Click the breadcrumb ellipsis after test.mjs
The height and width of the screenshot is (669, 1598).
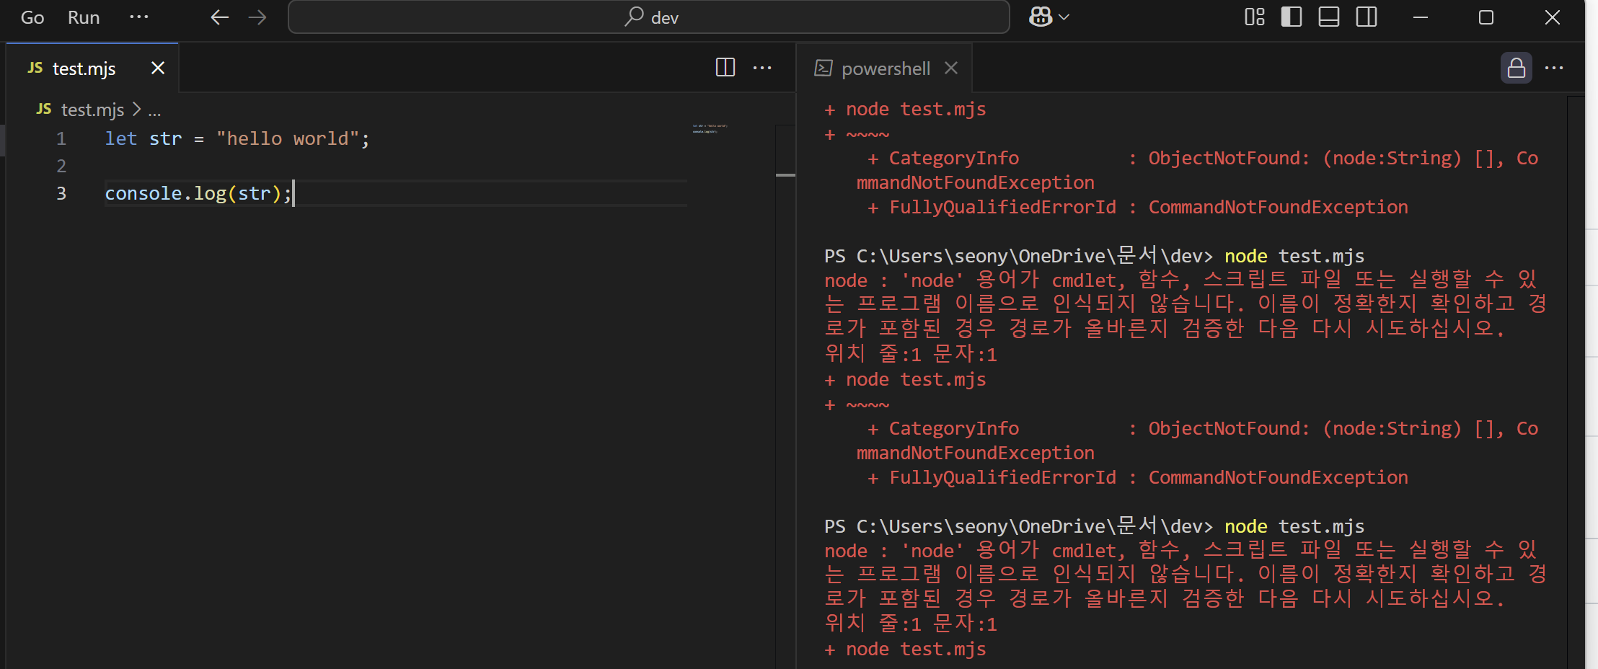click(x=154, y=110)
